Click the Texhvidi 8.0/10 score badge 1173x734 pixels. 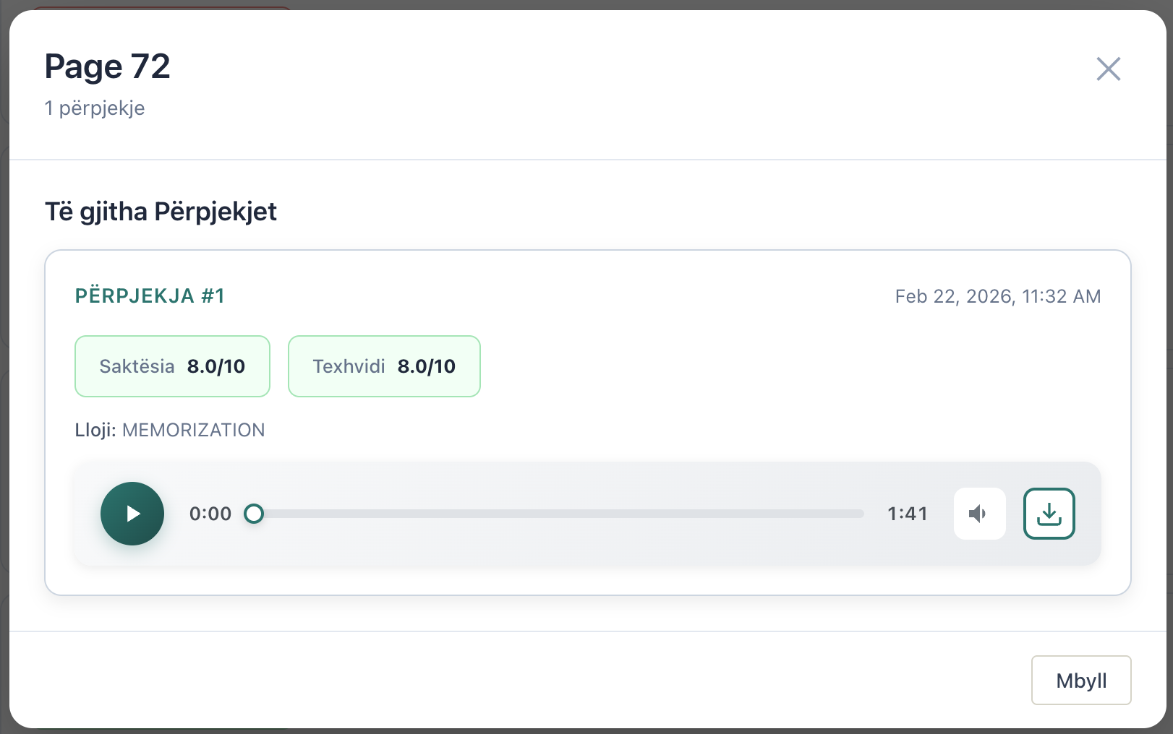(384, 366)
